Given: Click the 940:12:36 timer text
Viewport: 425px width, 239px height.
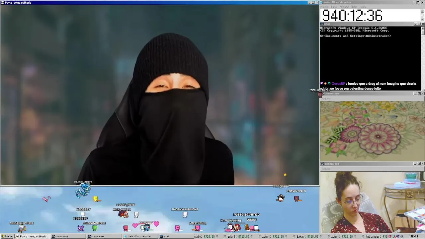Looking at the screenshot, I should pyautogui.click(x=352, y=16).
